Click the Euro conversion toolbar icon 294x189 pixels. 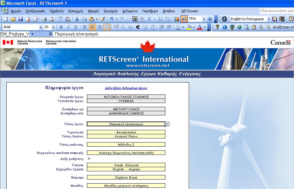[x=135, y=19]
